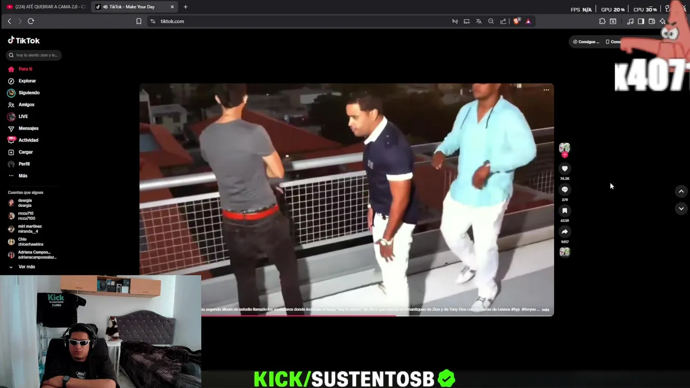Open the Para ti home feed
This screenshot has height=388, width=690.
[x=20, y=69]
